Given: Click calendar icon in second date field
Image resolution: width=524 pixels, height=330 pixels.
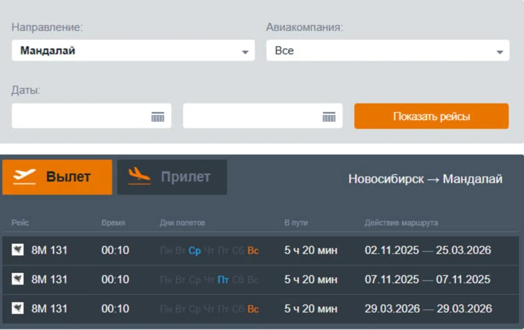Looking at the screenshot, I should coord(329,116).
